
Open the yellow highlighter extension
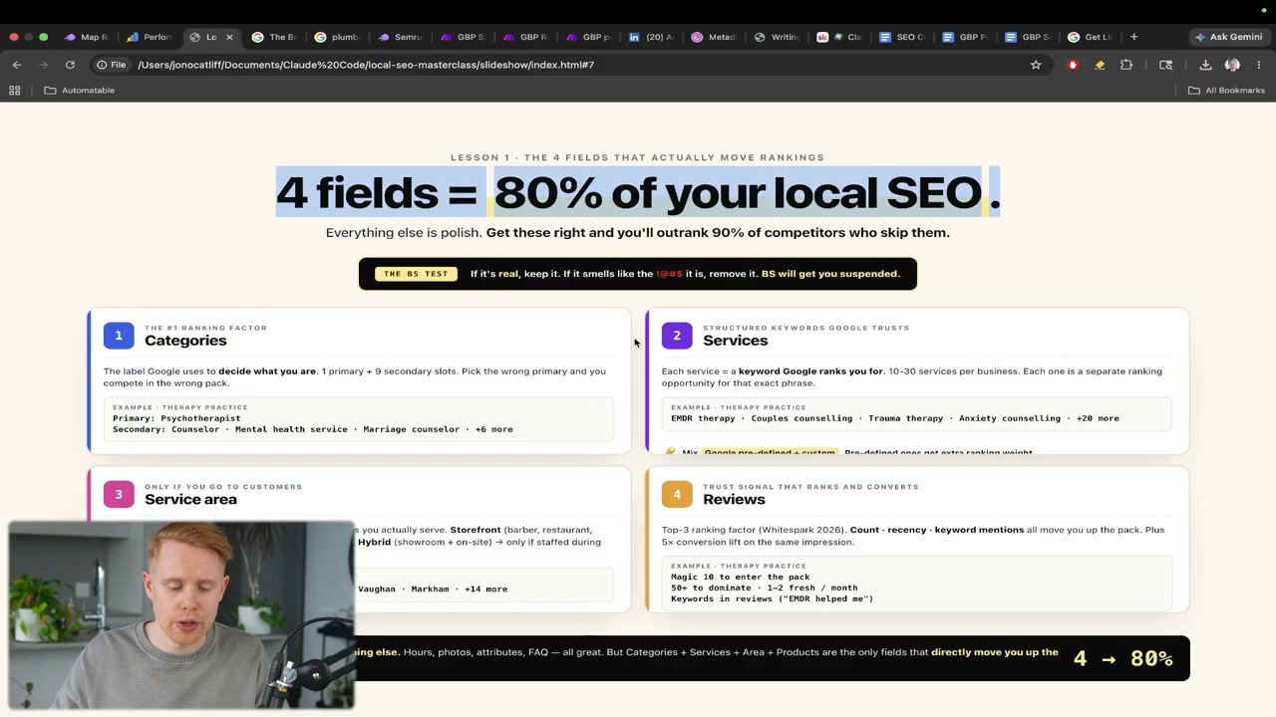pyautogui.click(x=1100, y=65)
